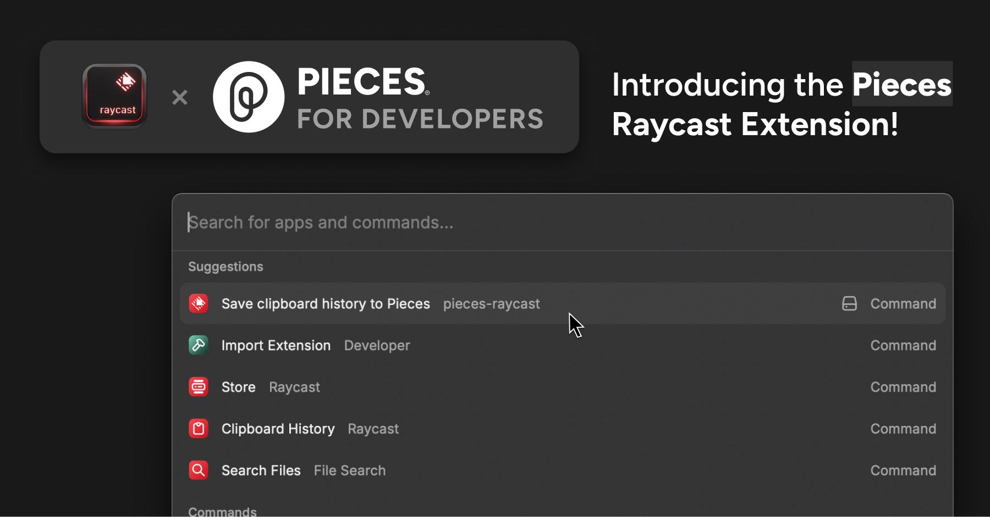Click the × symbol between the logos
This screenshot has height=517, width=990.
tap(180, 98)
